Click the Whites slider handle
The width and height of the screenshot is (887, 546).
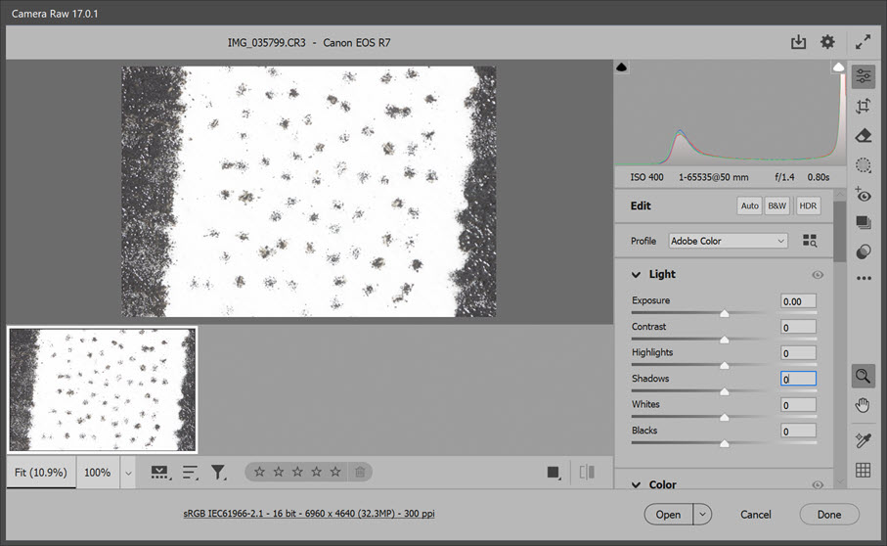tap(724, 418)
